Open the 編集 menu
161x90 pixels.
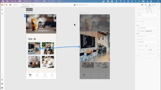point(20,1)
